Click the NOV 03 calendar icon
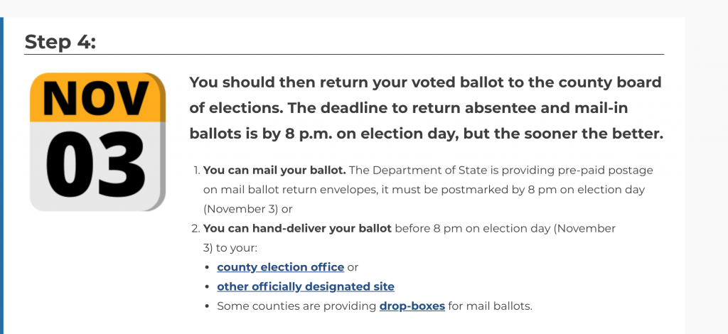Image resolution: width=728 pixels, height=334 pixels. point(98,142)
